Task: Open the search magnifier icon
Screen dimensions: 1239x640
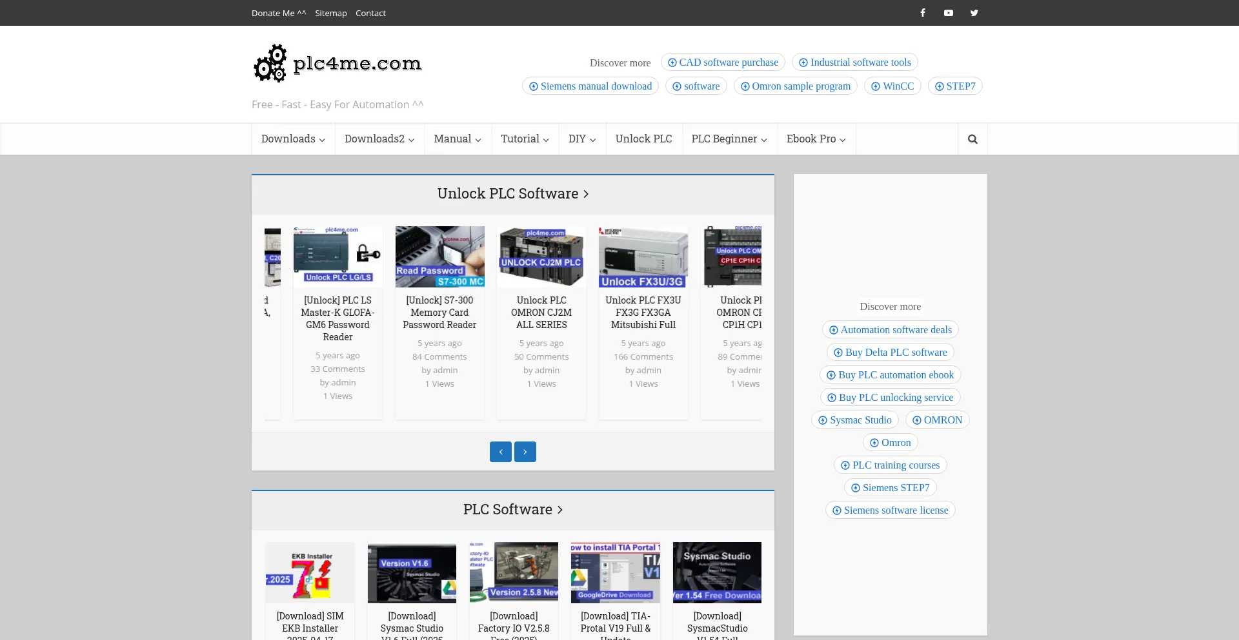Action: tap(972, 139)
